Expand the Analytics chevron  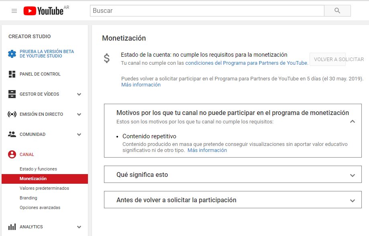pos(79,227)
